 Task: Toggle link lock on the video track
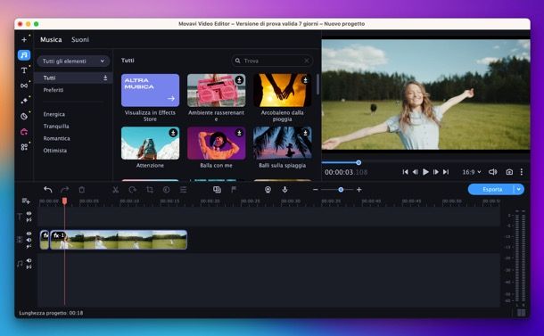29,246
